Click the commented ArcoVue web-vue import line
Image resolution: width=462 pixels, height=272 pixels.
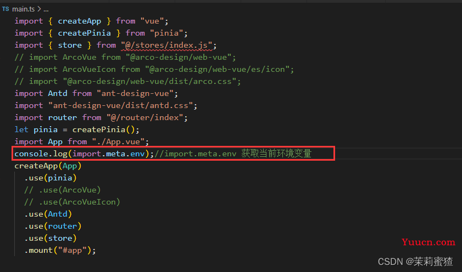(x=125, y=58)
